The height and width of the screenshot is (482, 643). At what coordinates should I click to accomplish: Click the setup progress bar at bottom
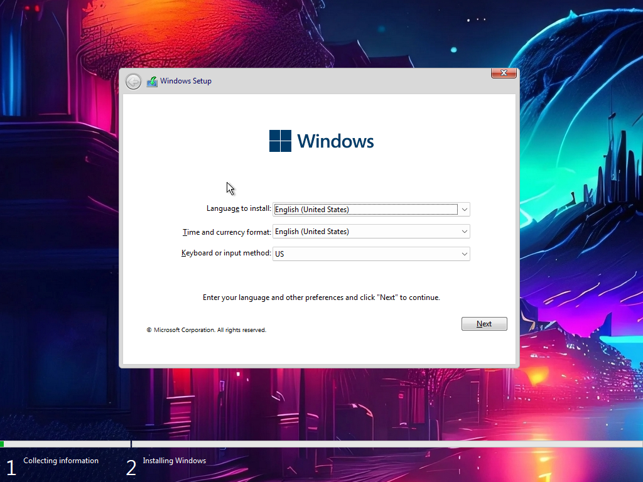[x=321, y=444]
